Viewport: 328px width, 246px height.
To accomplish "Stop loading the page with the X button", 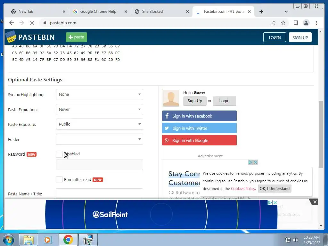I will coord(32,23).
